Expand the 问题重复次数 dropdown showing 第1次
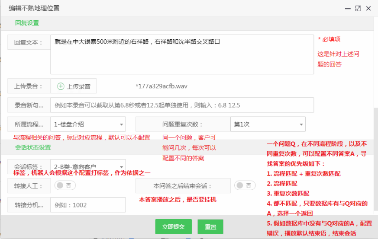 (x=268, y=124)
